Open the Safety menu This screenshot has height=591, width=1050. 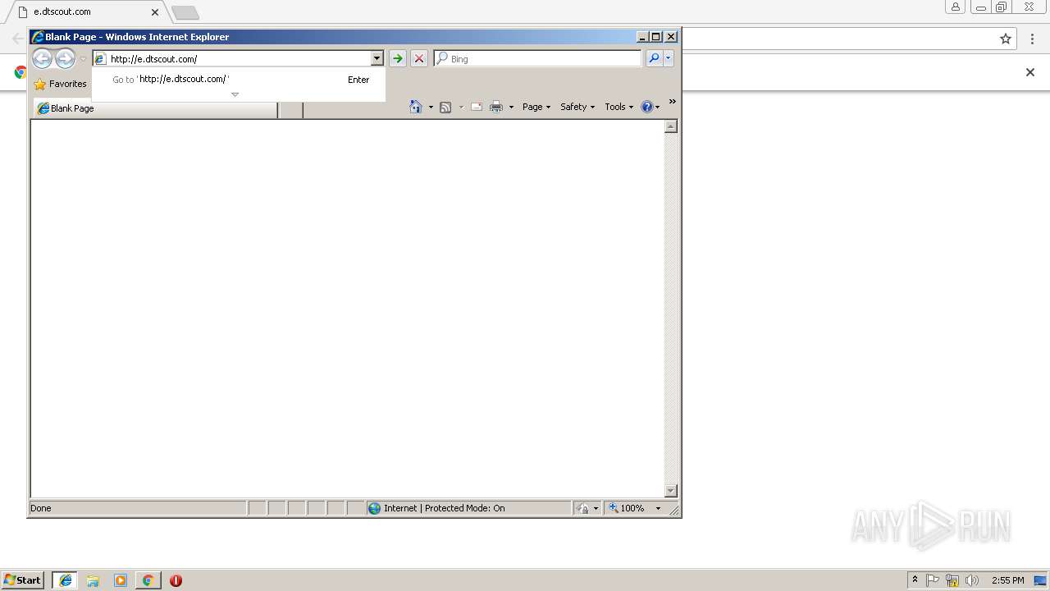[x=577, y=107]
